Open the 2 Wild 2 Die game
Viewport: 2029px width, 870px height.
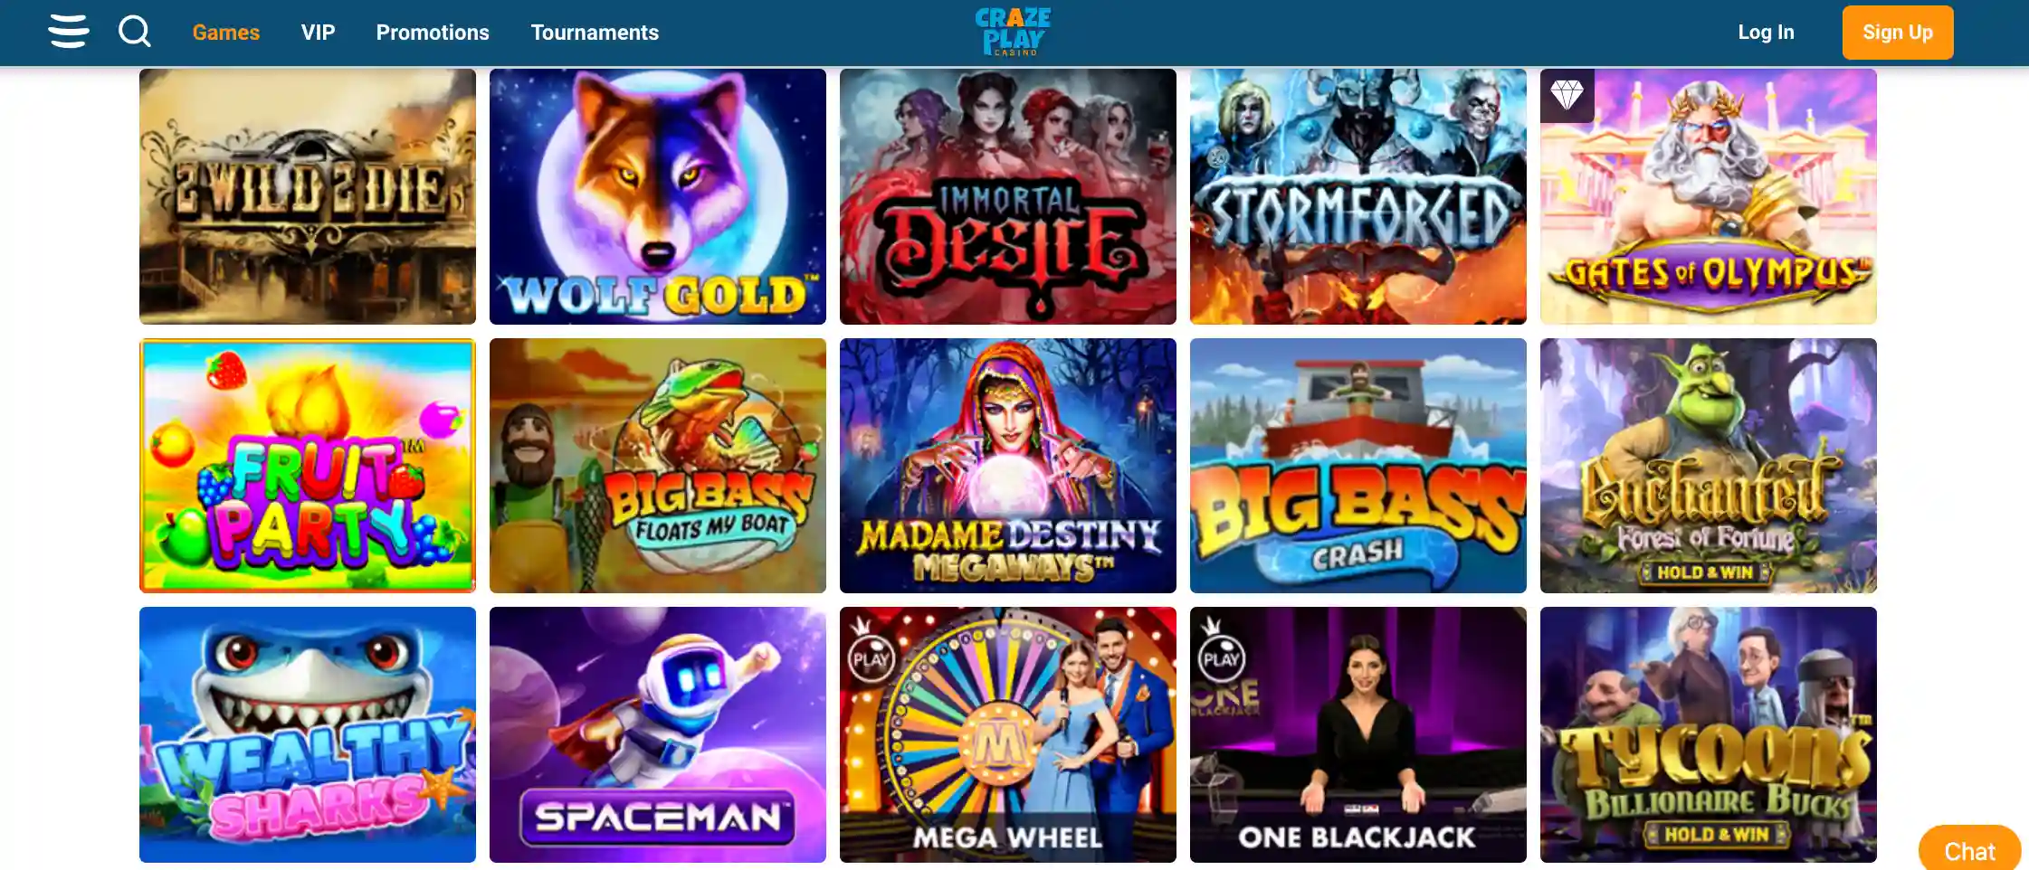click(308, 196)
